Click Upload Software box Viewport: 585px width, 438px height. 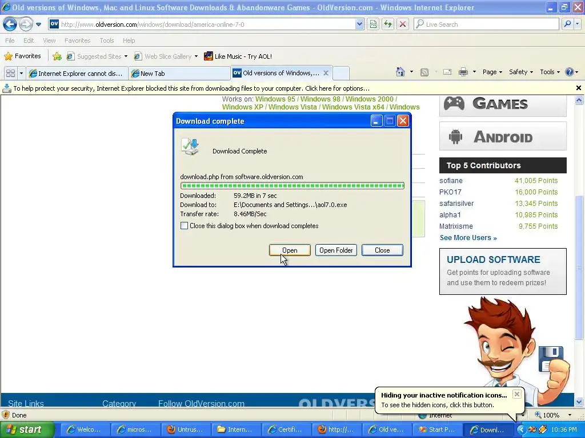(x=503, y=271)
